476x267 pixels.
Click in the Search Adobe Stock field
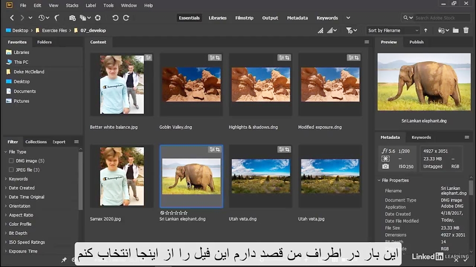[442, 18]
